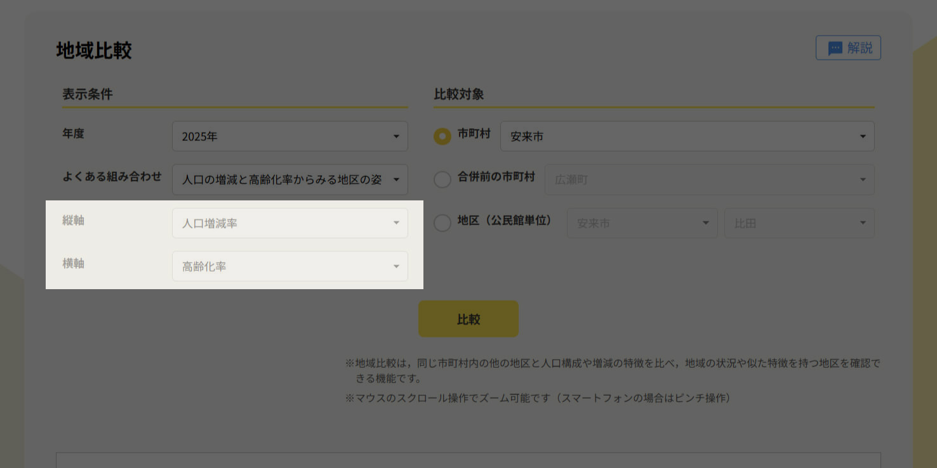
Task: Click the 地域比較 page heading
Action: [94, 51]
